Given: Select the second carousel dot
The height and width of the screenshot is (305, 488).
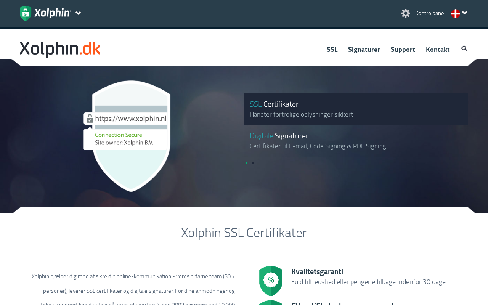Looking at the screenshot, I should (253, 163).
